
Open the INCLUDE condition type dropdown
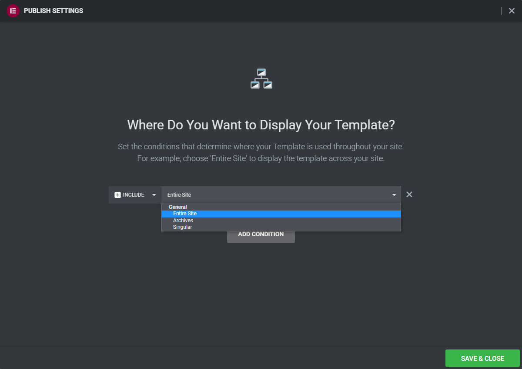(x=135, y=195)
